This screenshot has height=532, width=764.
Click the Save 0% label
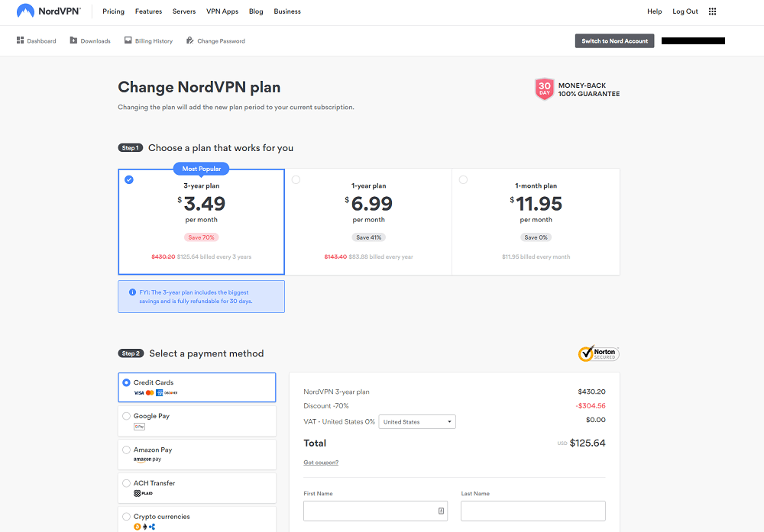coord(536,237)
